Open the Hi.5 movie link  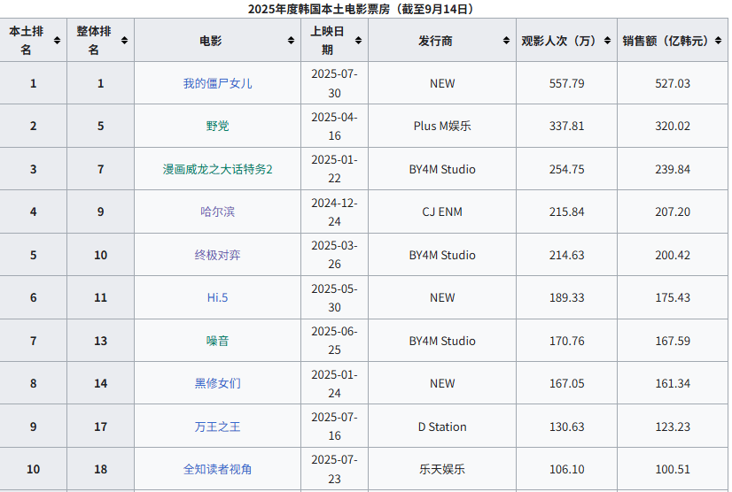pos(217,297)
